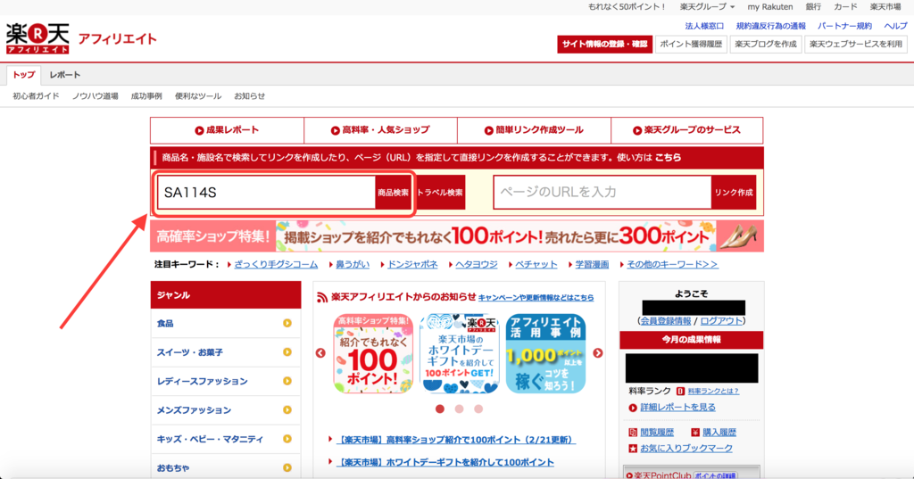Click トラベル検索 button
The width and height of the screenshot is (914, 479).
pyautogui.click(x=440, y=193)
